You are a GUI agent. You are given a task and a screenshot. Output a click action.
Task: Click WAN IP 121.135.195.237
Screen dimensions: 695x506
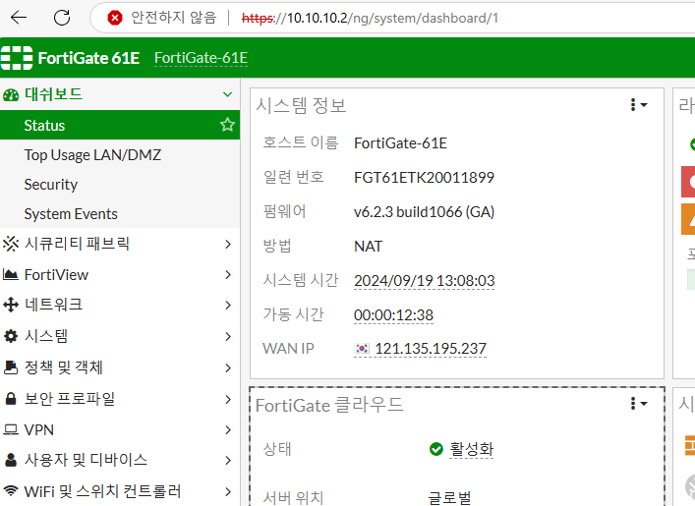pyautogui.click(x=431, y=349)
